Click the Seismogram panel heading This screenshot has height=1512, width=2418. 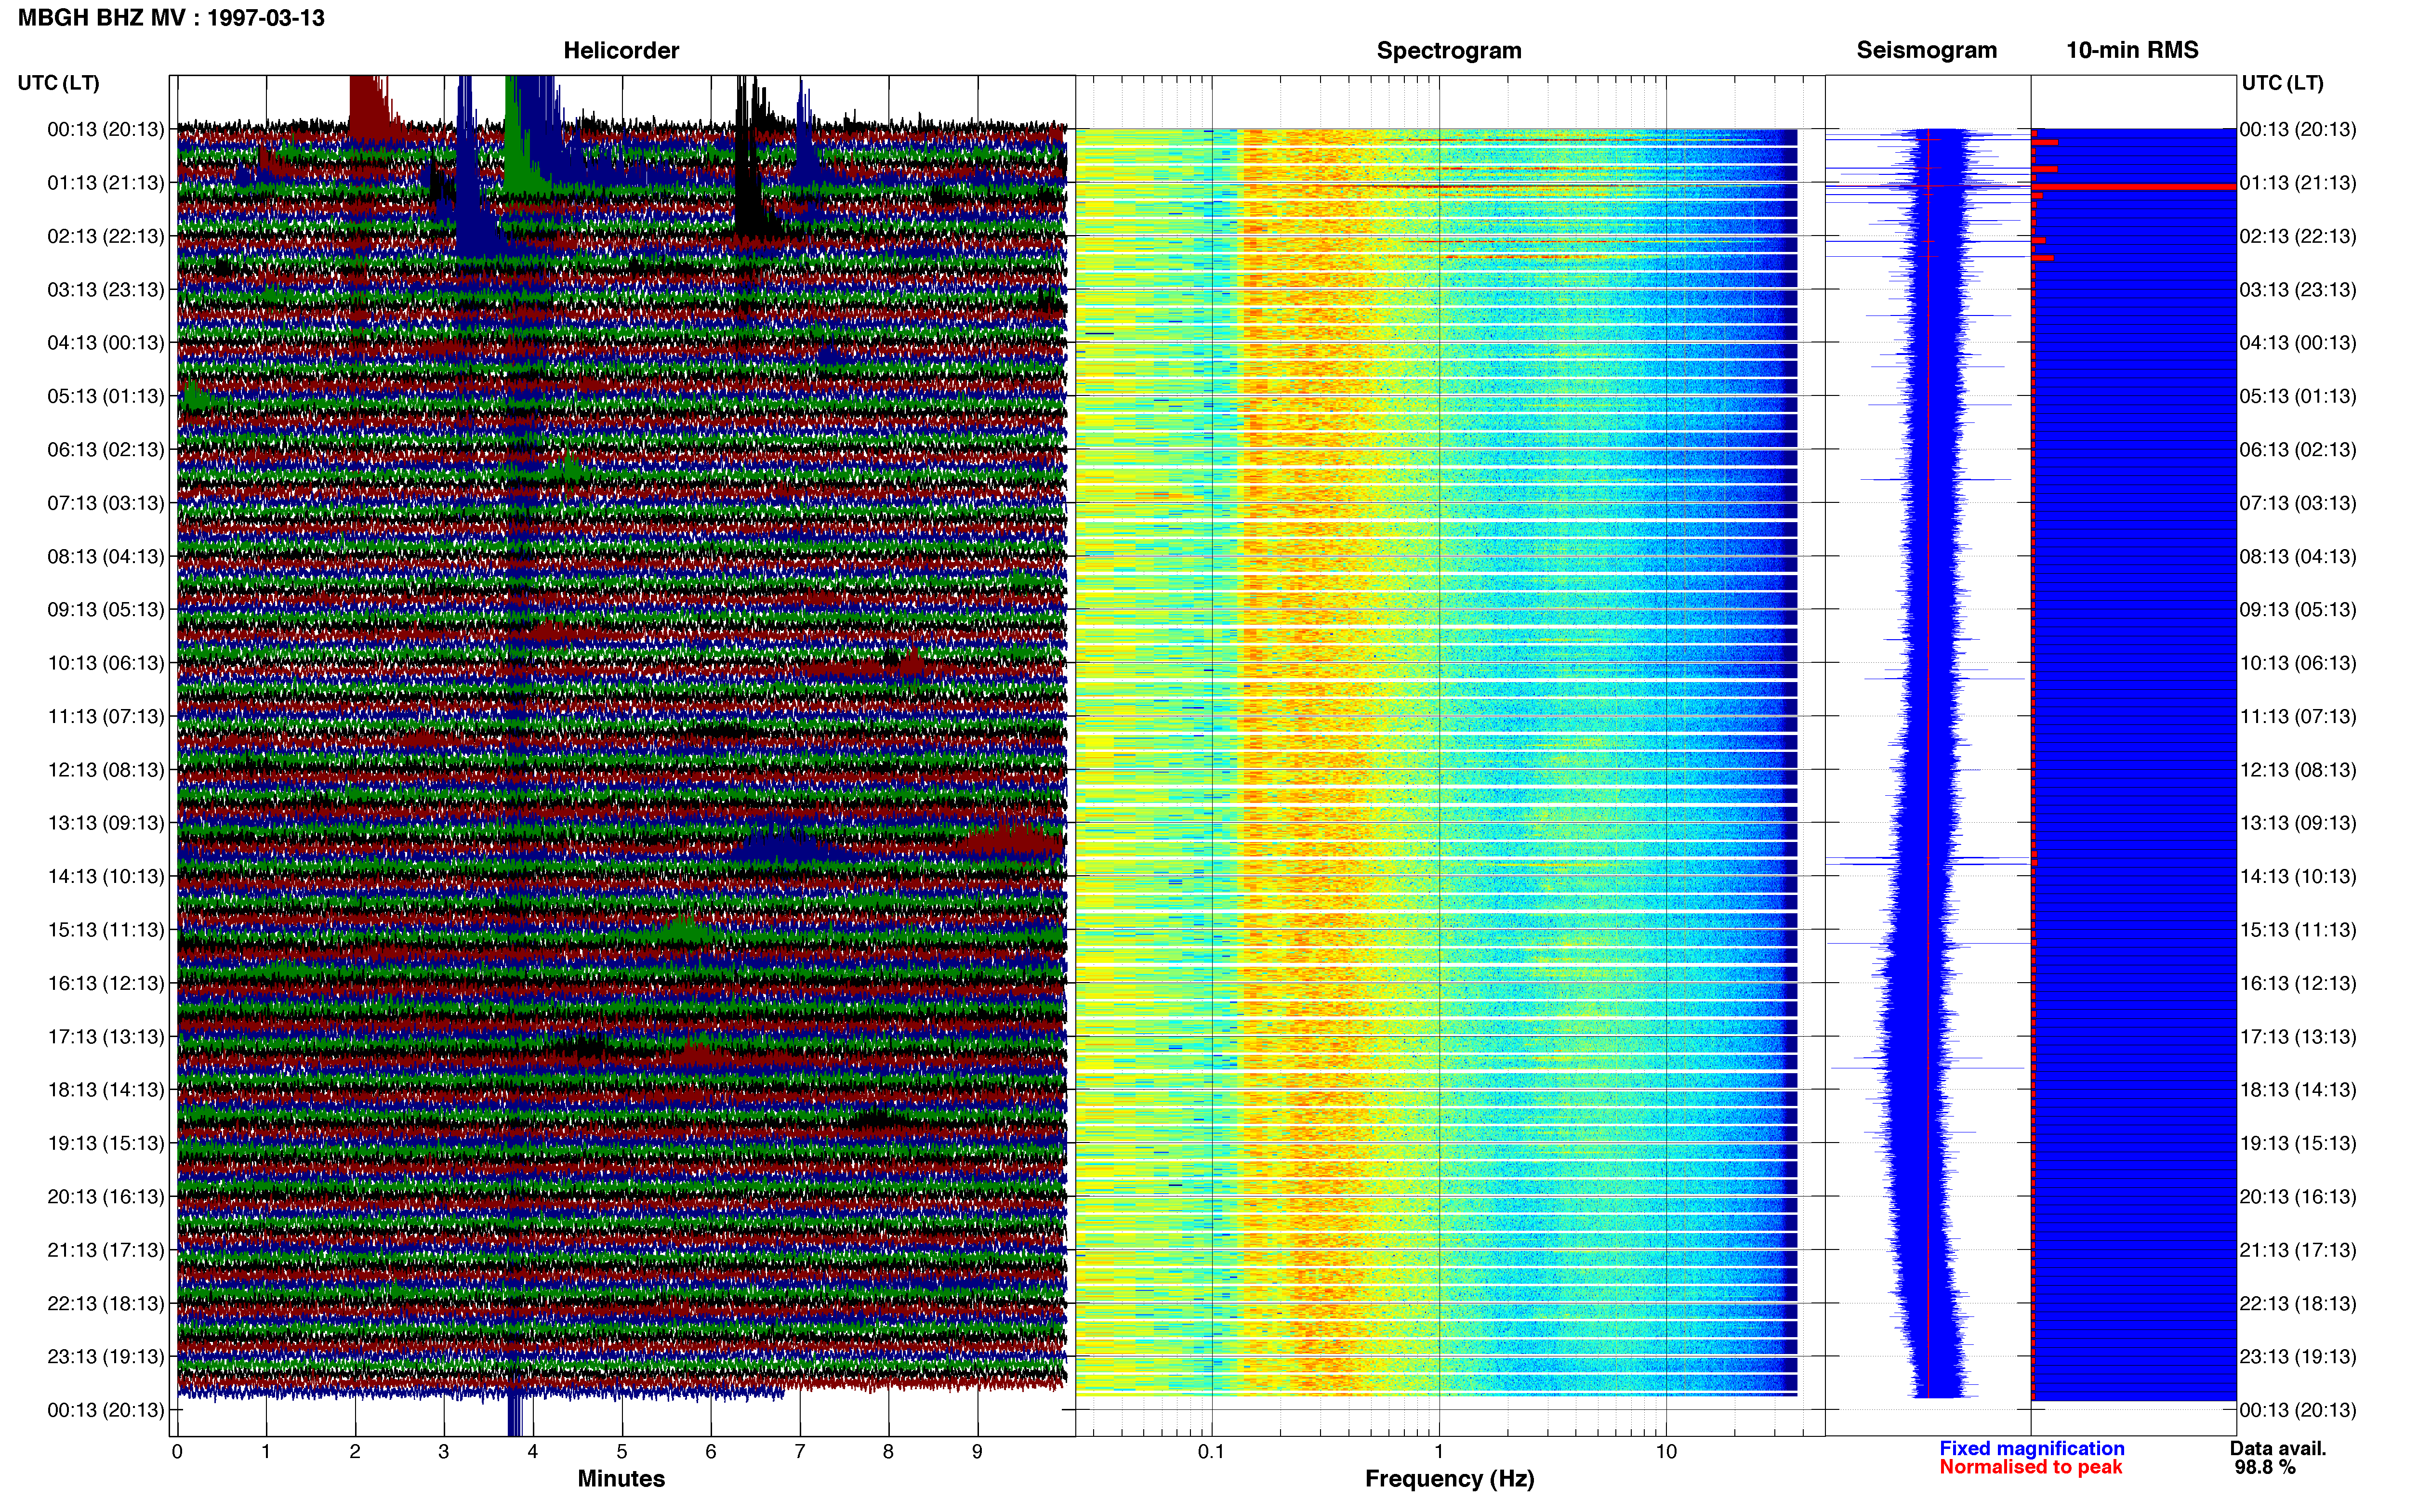pyautogui.click(x=1926, y=50)
